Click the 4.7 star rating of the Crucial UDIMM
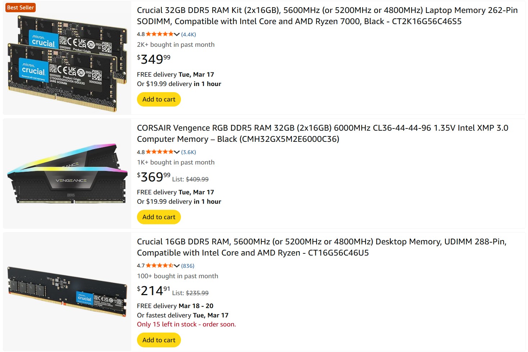This screenshot has height=352, width=528. coord(160,265)
